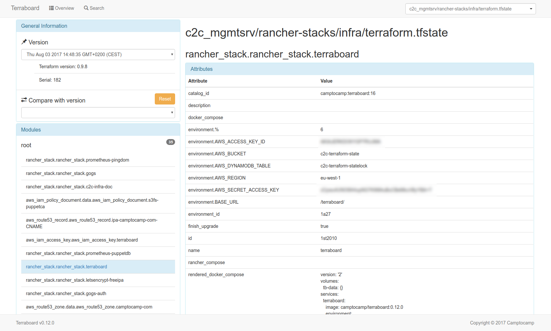Click the Copyright 2017 Camptocamp footer text
Screen dimensions: 551x331
tap(502, 323)
